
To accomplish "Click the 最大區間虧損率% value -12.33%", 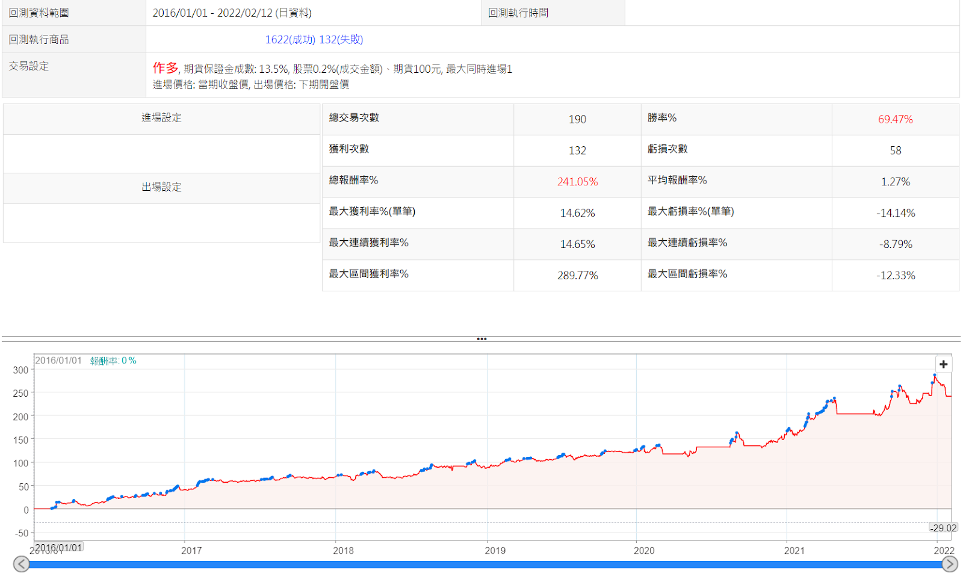I will [x=896, y=276].
